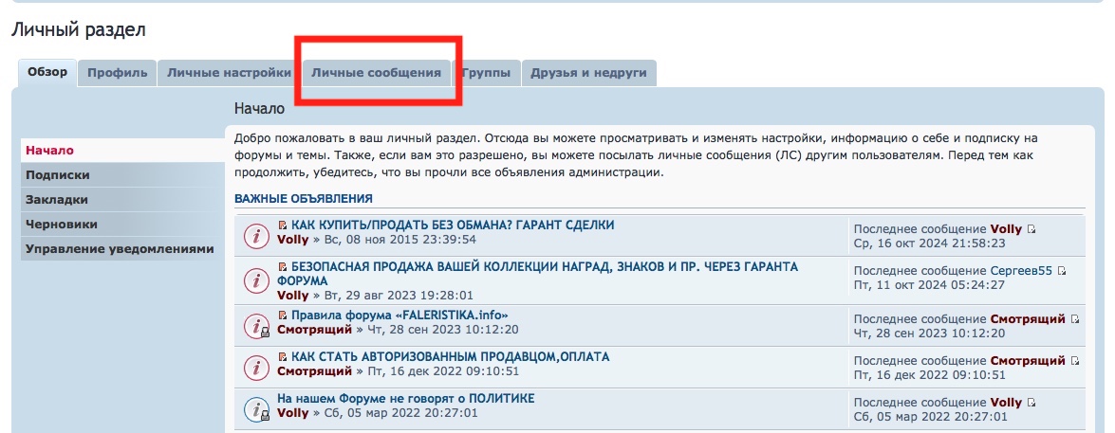The image size is (1115, 433).
Task: Click announcement icon for КАК СТАТЬ АВТОРИЗОВАННЫМ ПРОДАВЦОМ
Action: 255,368
